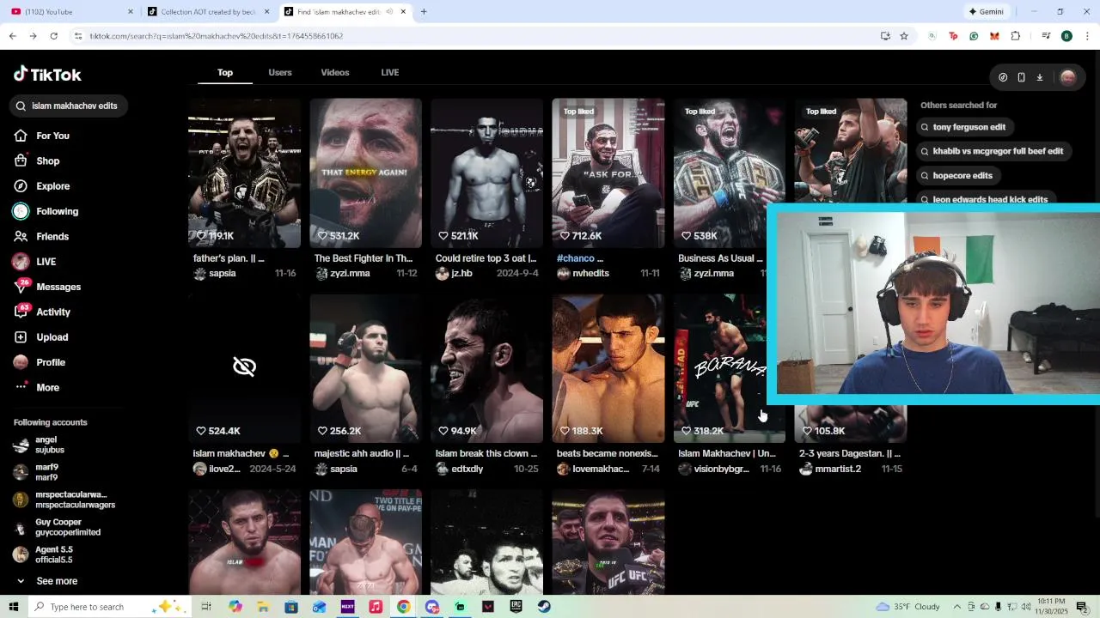Open the #chanco video thumbnail
Screen dimensions: 1100x618
(x=608, y=173)
